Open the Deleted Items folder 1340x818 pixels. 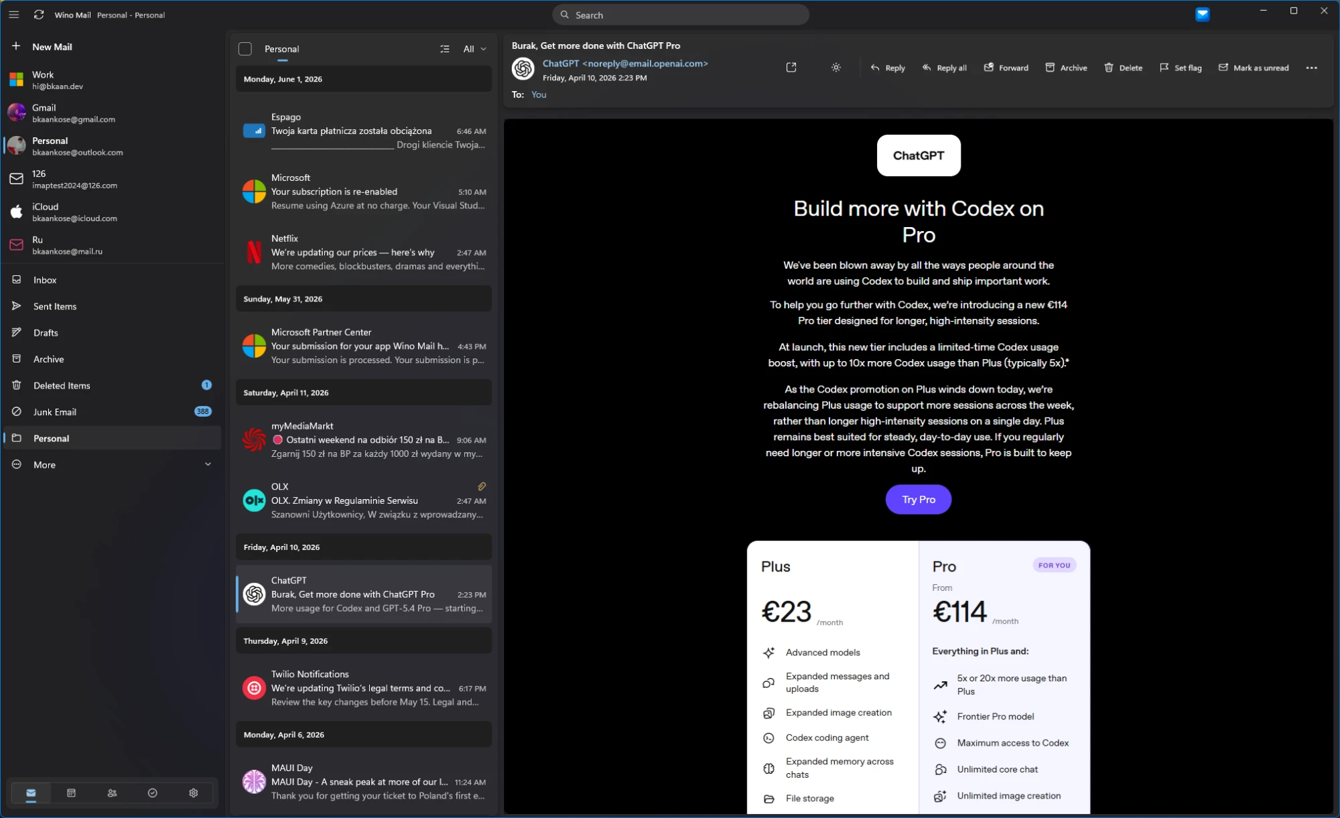click(x=113, y=385)
